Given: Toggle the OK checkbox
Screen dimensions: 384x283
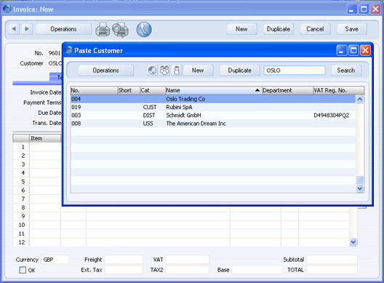Looking at the screenshot, I should tap(23, 270).
